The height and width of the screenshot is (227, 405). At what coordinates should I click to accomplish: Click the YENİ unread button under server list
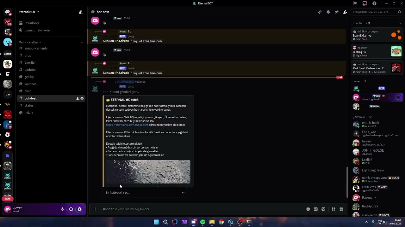coord(8,199)
